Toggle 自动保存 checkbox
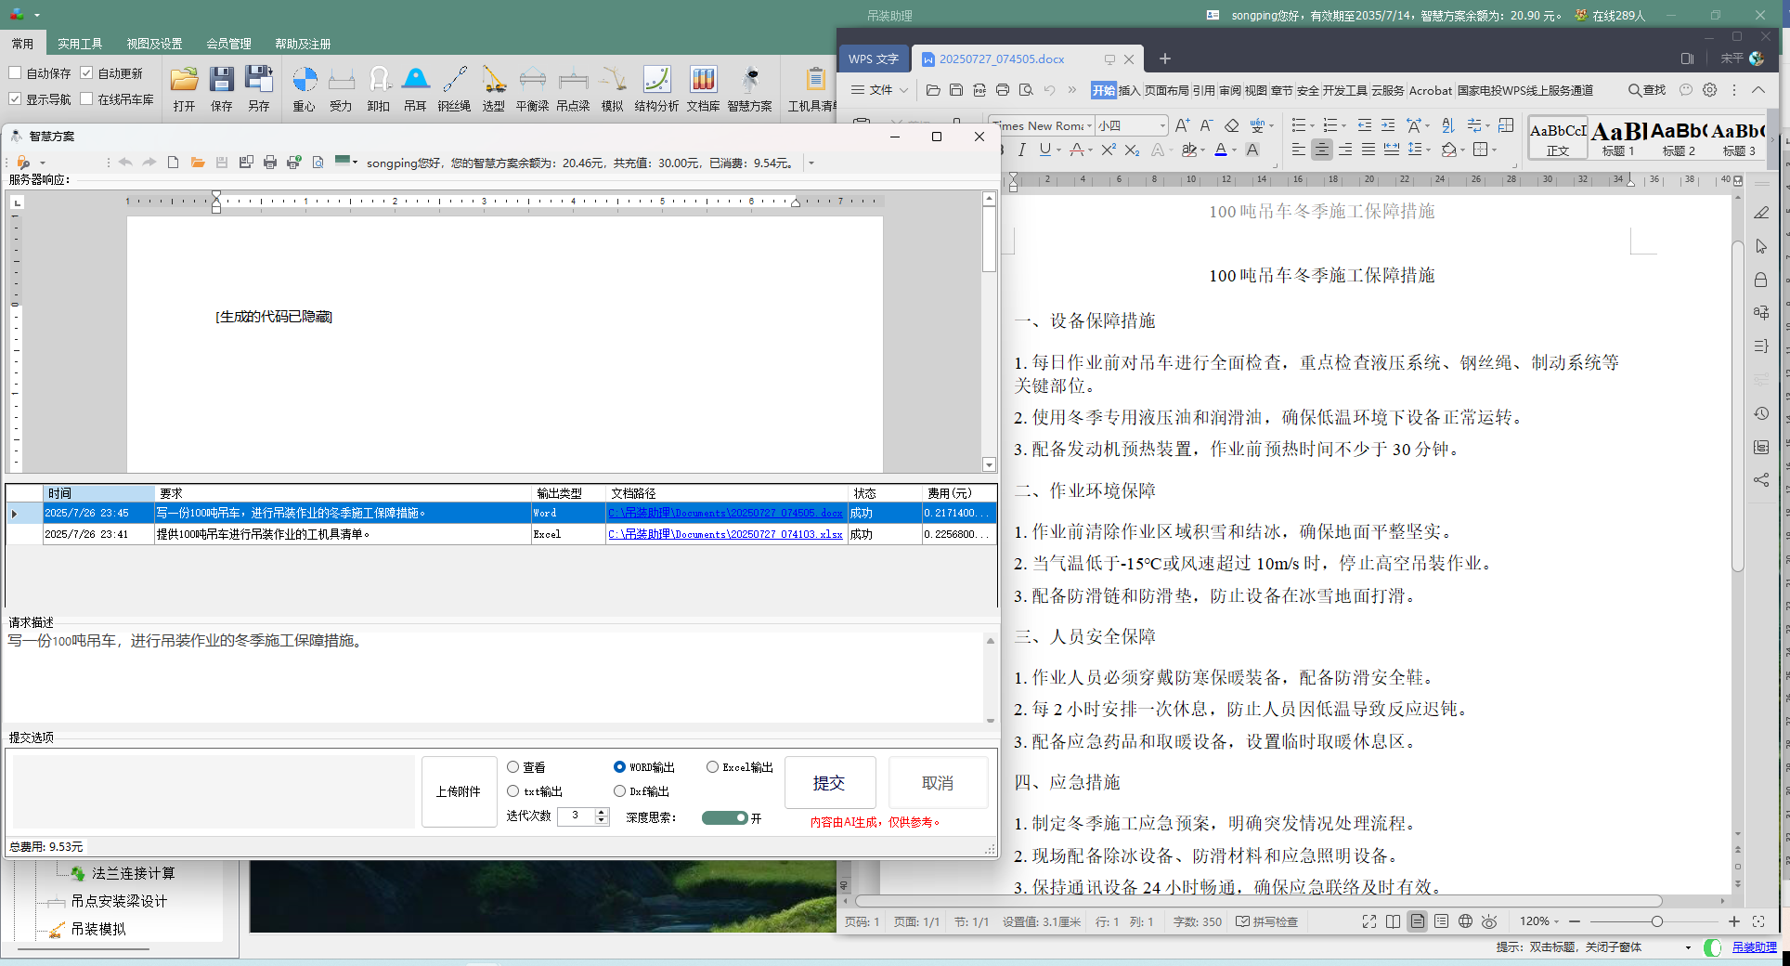Screen dimensions: 1790x966 coord(15,72)
